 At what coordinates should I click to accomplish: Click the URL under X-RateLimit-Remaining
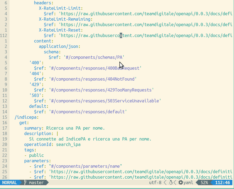pos(146,25)
